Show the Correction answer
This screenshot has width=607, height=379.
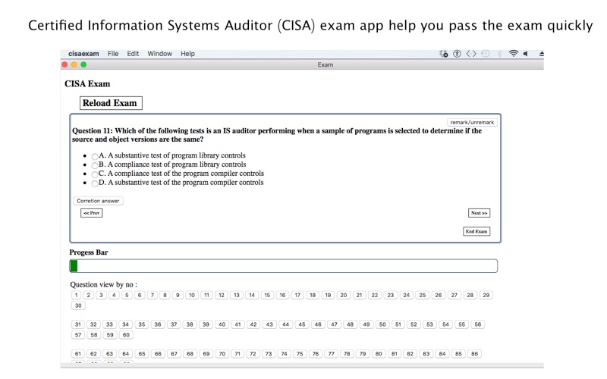[98, 201]
